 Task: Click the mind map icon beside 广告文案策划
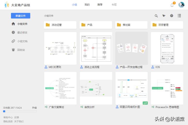pos(46,107)
